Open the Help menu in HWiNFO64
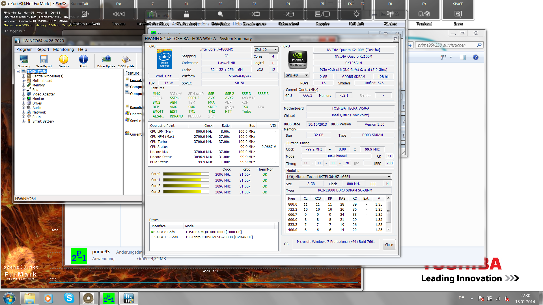This screenshot has height=305, width=543. pyautogui.click(x=82, y=49)
